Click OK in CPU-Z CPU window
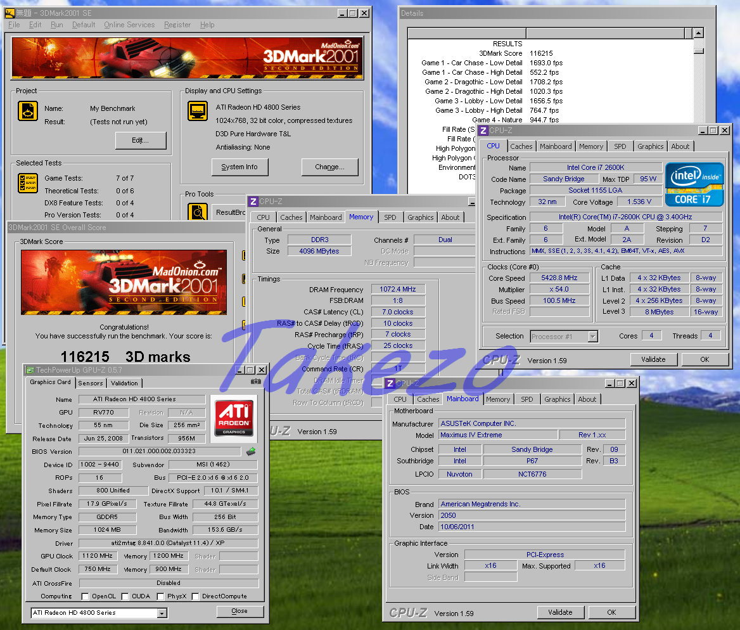 [705, 359]
